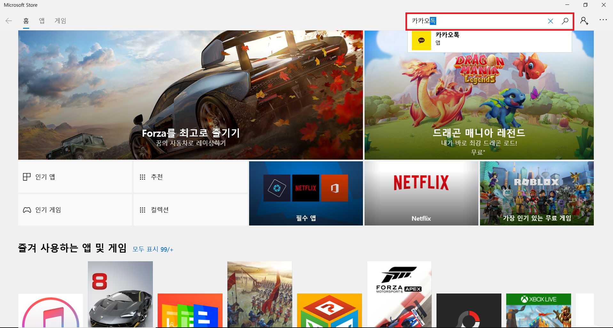
Task: Go back with the back arrow
Action: click(x=9, y=21)
